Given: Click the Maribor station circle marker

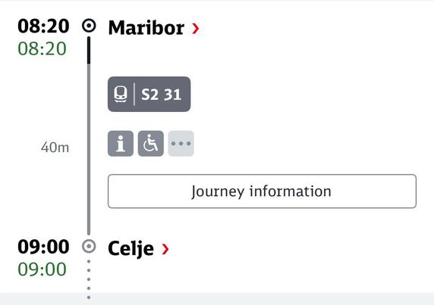Looking at the screenshot, I should (89, 26).
